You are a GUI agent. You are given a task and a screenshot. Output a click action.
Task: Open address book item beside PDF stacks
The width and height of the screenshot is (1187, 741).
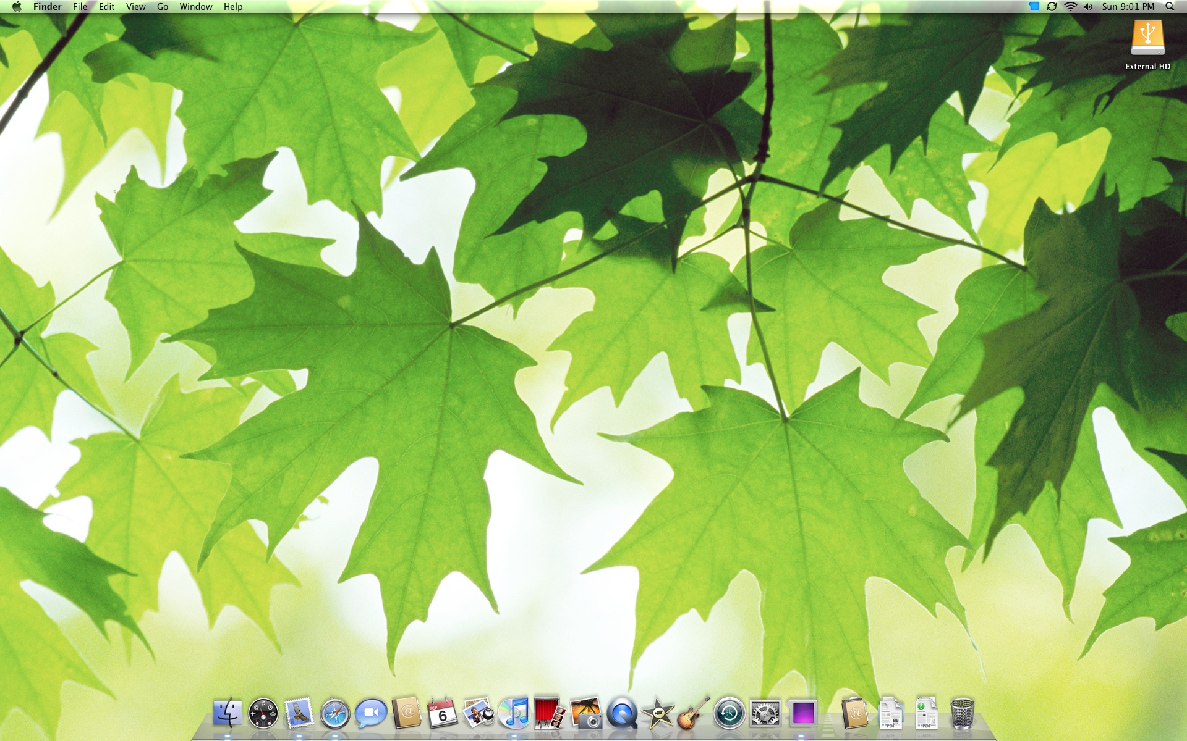pos(855,713)
